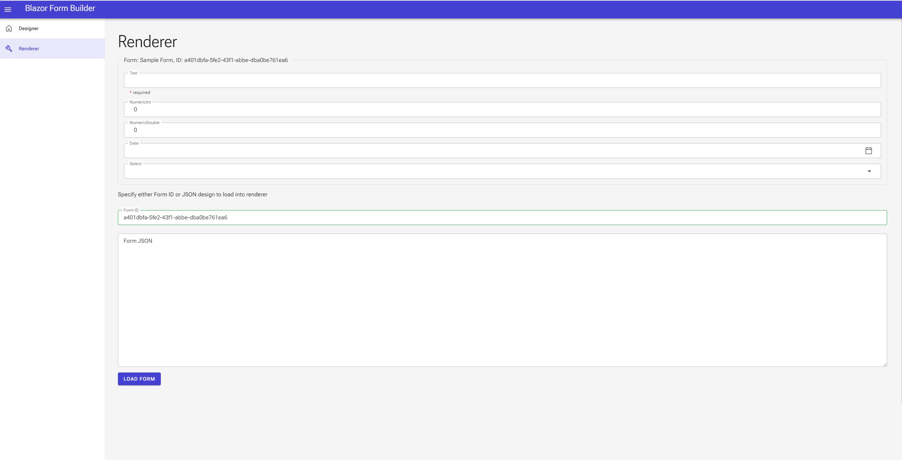The width and height of the screenshot is (902, 460).
Task: Click the Blazor Form Builder title
Action: 60,8
